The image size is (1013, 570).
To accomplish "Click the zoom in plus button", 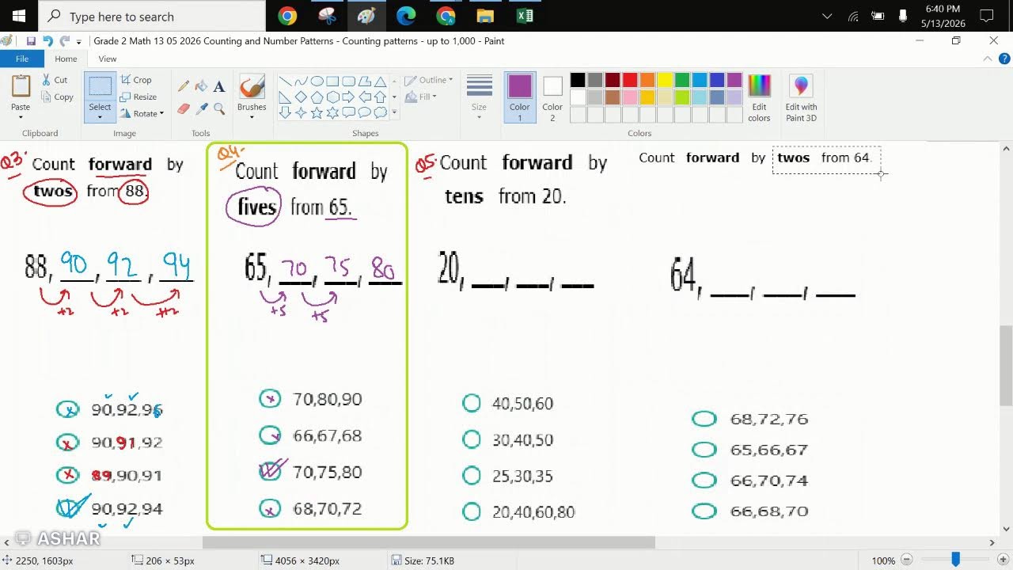I will [x=1004, y=560].
